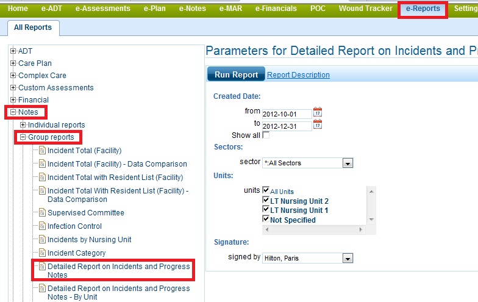The height and width of the screenshot is (302, 478).
Task: Select Supervised Committee report
Action: [x=85, y=212]
